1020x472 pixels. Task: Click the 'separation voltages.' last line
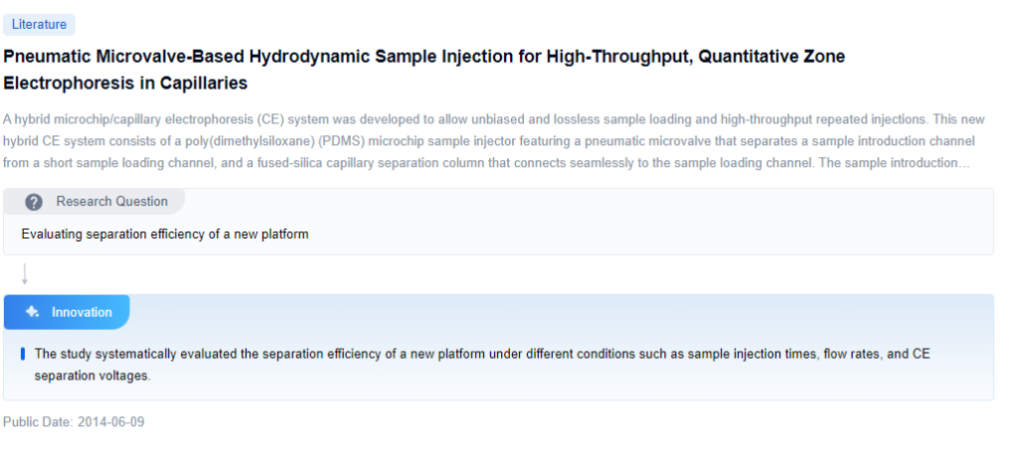(x=93, y=376)
